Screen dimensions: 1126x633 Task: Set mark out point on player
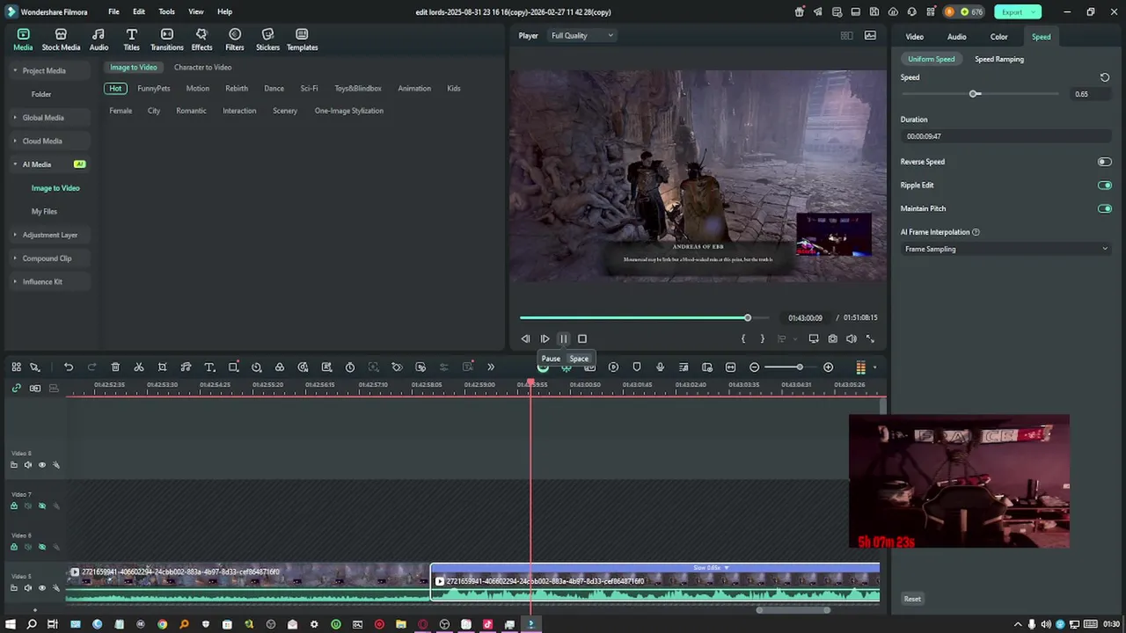pyautogui.click(x=762, y=338)
